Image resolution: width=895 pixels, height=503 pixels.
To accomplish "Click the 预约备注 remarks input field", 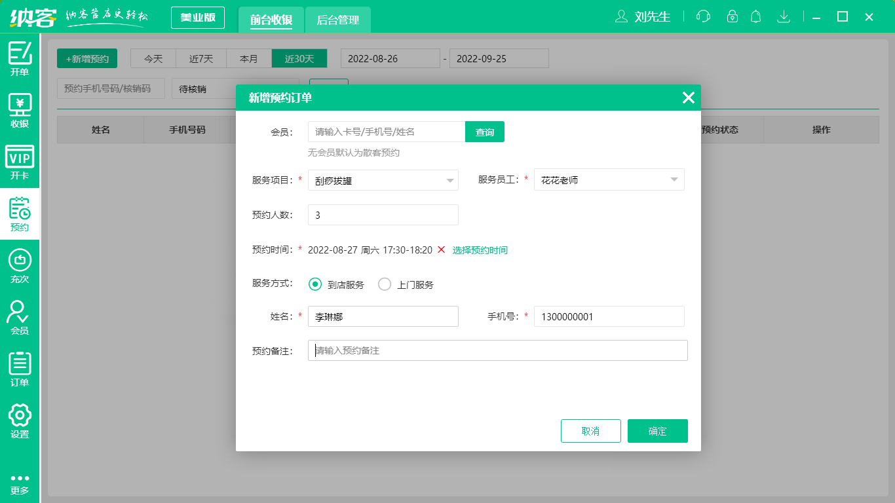I will [497, 350].
